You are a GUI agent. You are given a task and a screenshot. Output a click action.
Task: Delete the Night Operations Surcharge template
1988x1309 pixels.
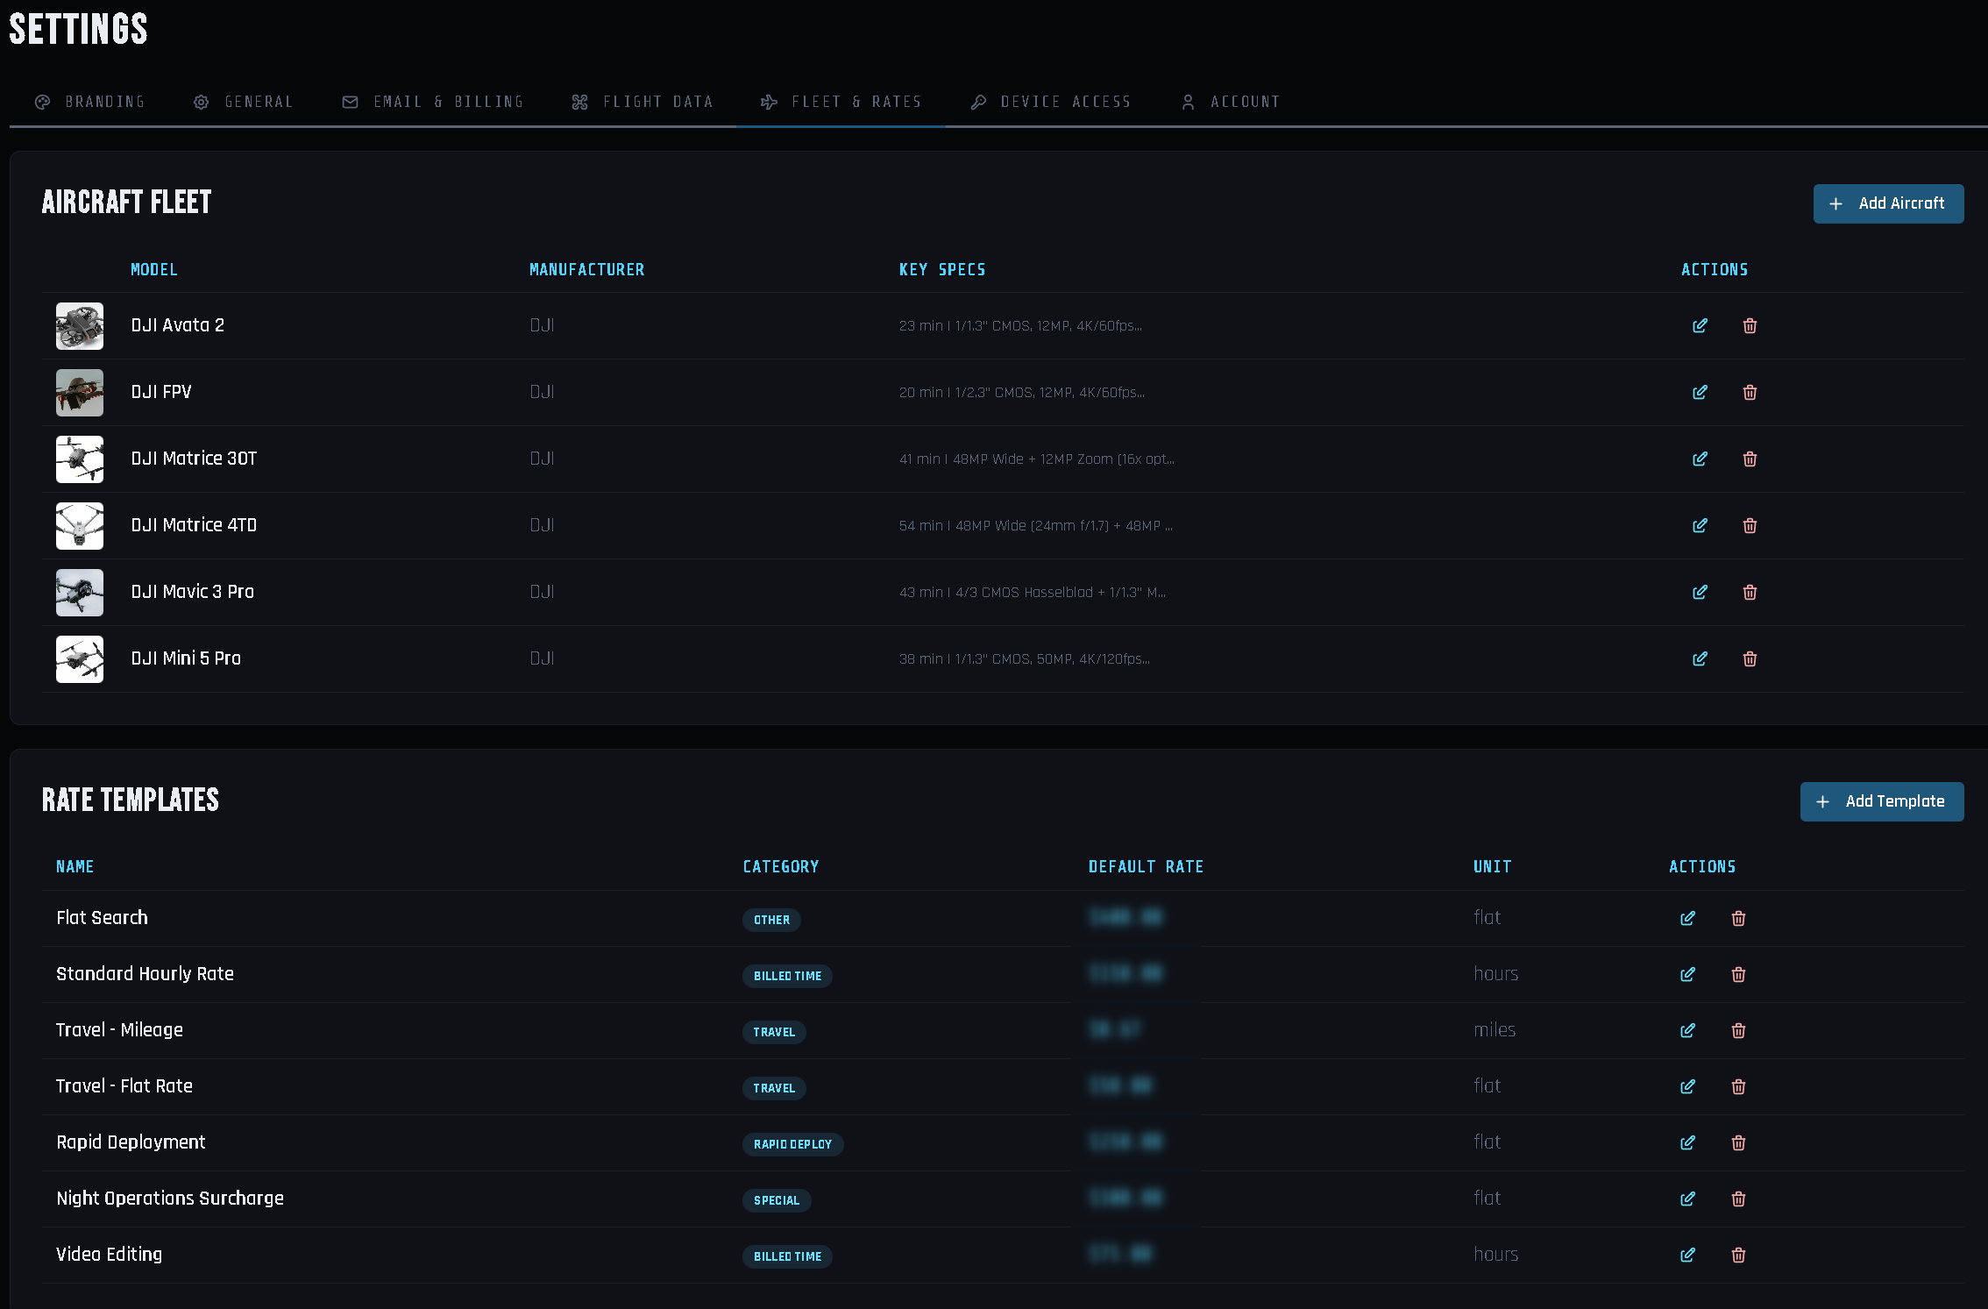(x=1738, y=1199)
